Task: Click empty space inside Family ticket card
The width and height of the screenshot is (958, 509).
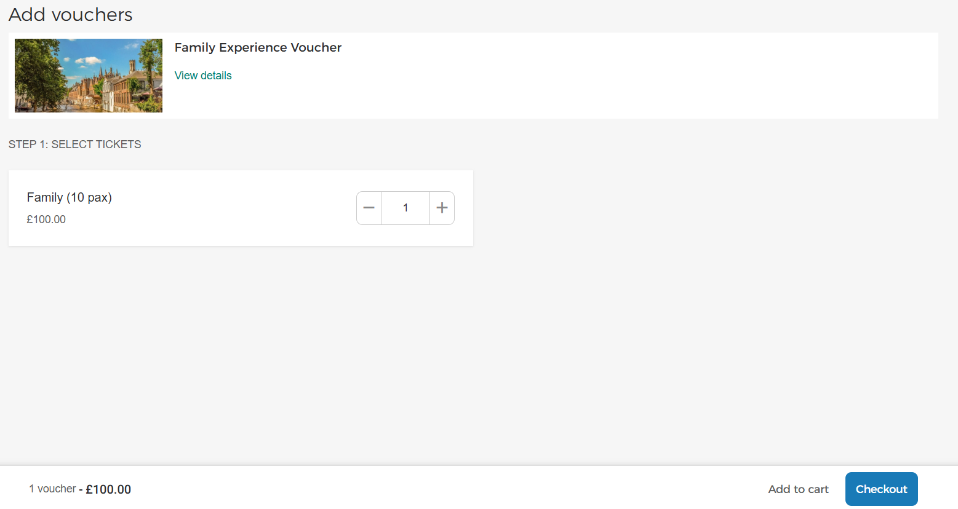Action: 234,209
